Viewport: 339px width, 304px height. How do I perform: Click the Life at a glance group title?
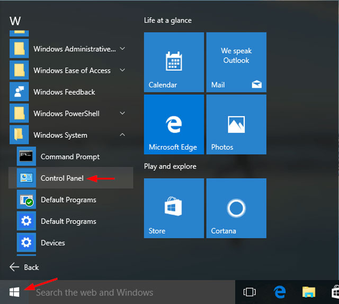coord(168,21)
